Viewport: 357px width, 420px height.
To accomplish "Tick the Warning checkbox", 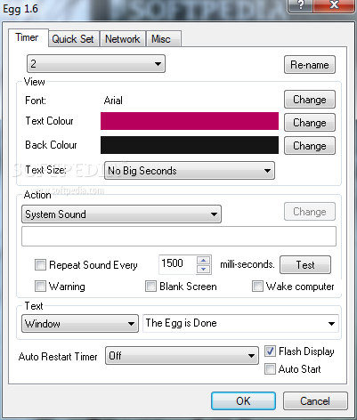I will click(x=40, y=287).
